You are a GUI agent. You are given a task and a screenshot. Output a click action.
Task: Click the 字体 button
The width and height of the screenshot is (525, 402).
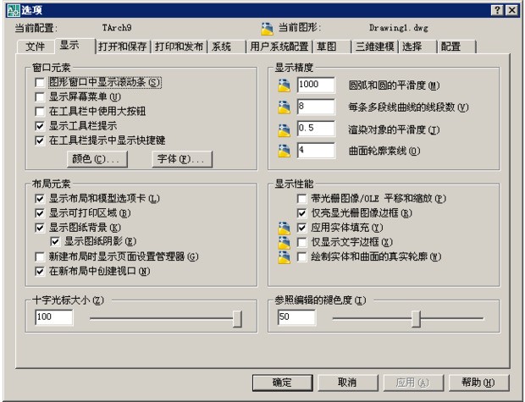point(181,158)
